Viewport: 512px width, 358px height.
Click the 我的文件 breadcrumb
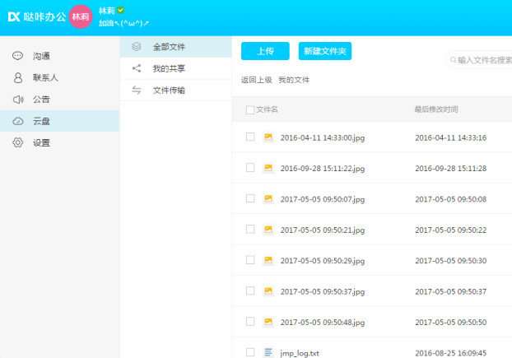(x=294, y=80)
